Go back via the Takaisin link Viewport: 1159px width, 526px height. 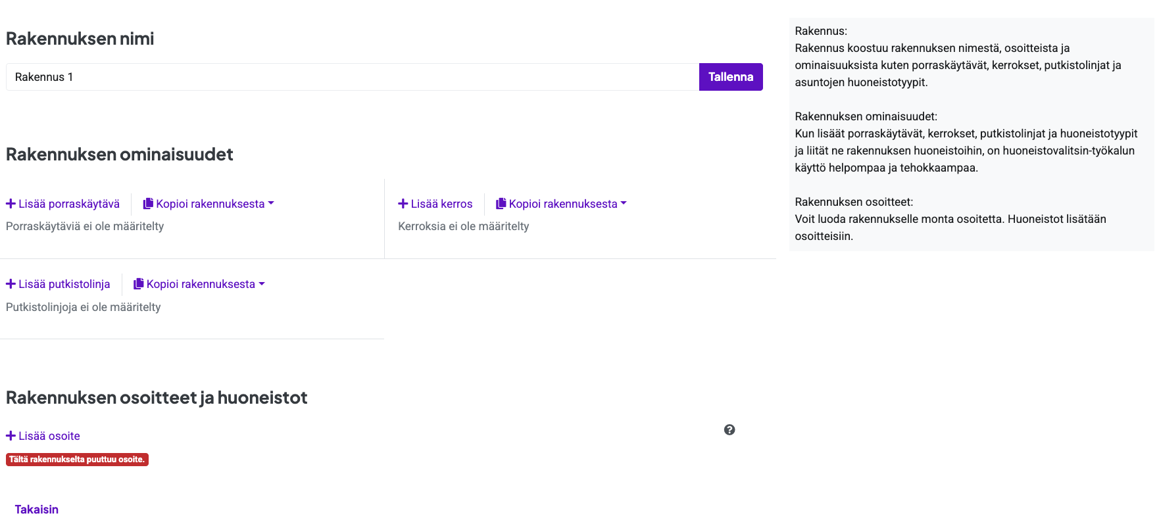click(37, 510)
